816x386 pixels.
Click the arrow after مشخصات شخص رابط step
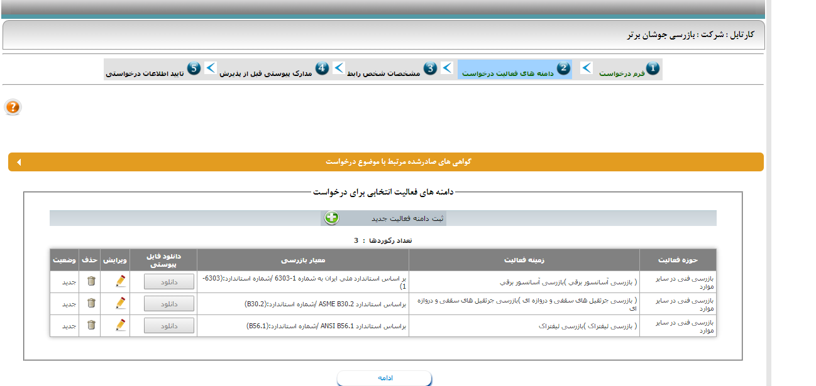338,68
